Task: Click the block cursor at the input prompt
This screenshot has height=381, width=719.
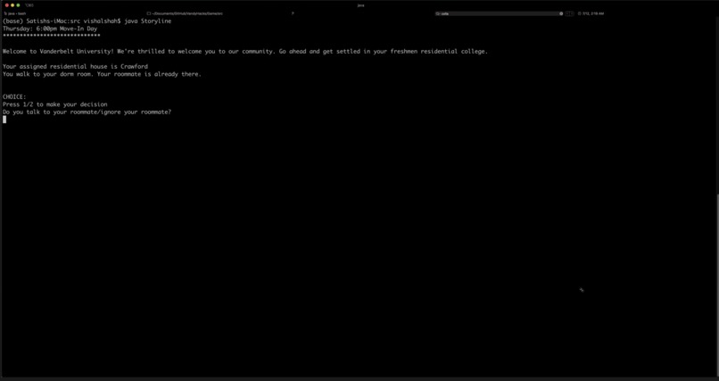Action: (x=4, y=120)
